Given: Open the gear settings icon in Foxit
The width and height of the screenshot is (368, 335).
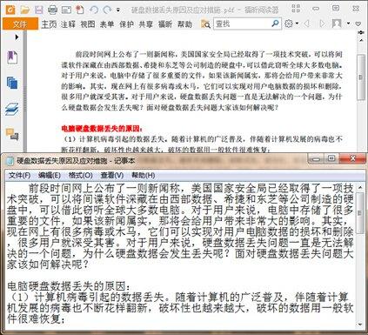Looking at the screenshot, I should click(x=289, y=23).
